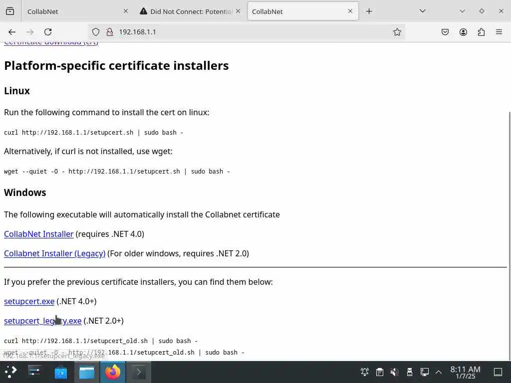Close the active CollabNet tab
The height and width of the screenshot is (383, 511).
[350, 11]
